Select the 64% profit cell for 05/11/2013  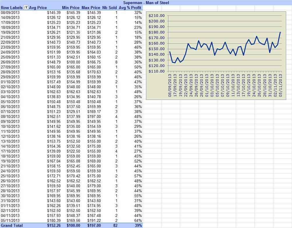(138, 220)
